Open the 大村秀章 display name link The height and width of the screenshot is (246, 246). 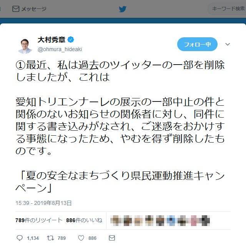pos(52,40)
